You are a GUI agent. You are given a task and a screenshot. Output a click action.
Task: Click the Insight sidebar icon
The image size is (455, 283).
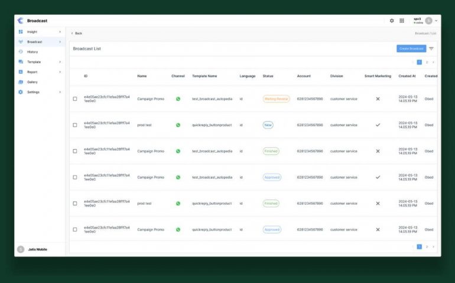[x=21, y=32]
